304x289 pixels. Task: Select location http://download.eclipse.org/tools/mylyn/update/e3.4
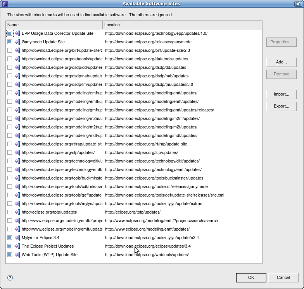152,238
